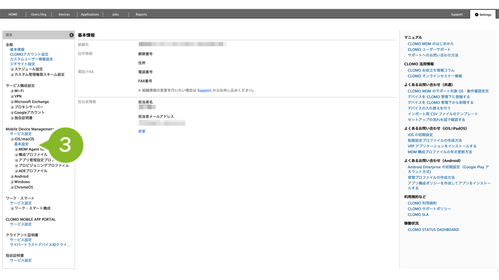Collapse the 設定 sidebar panel arrow

pyautogui.click(x=71, y=35)
